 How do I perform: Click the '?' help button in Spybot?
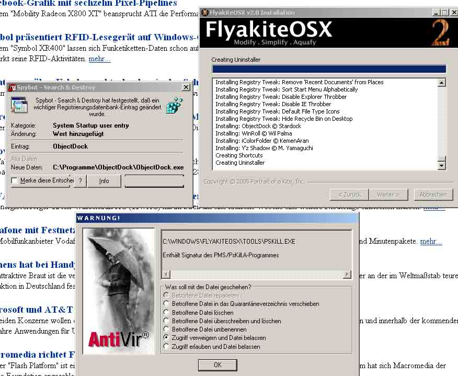tap(81, 181)
